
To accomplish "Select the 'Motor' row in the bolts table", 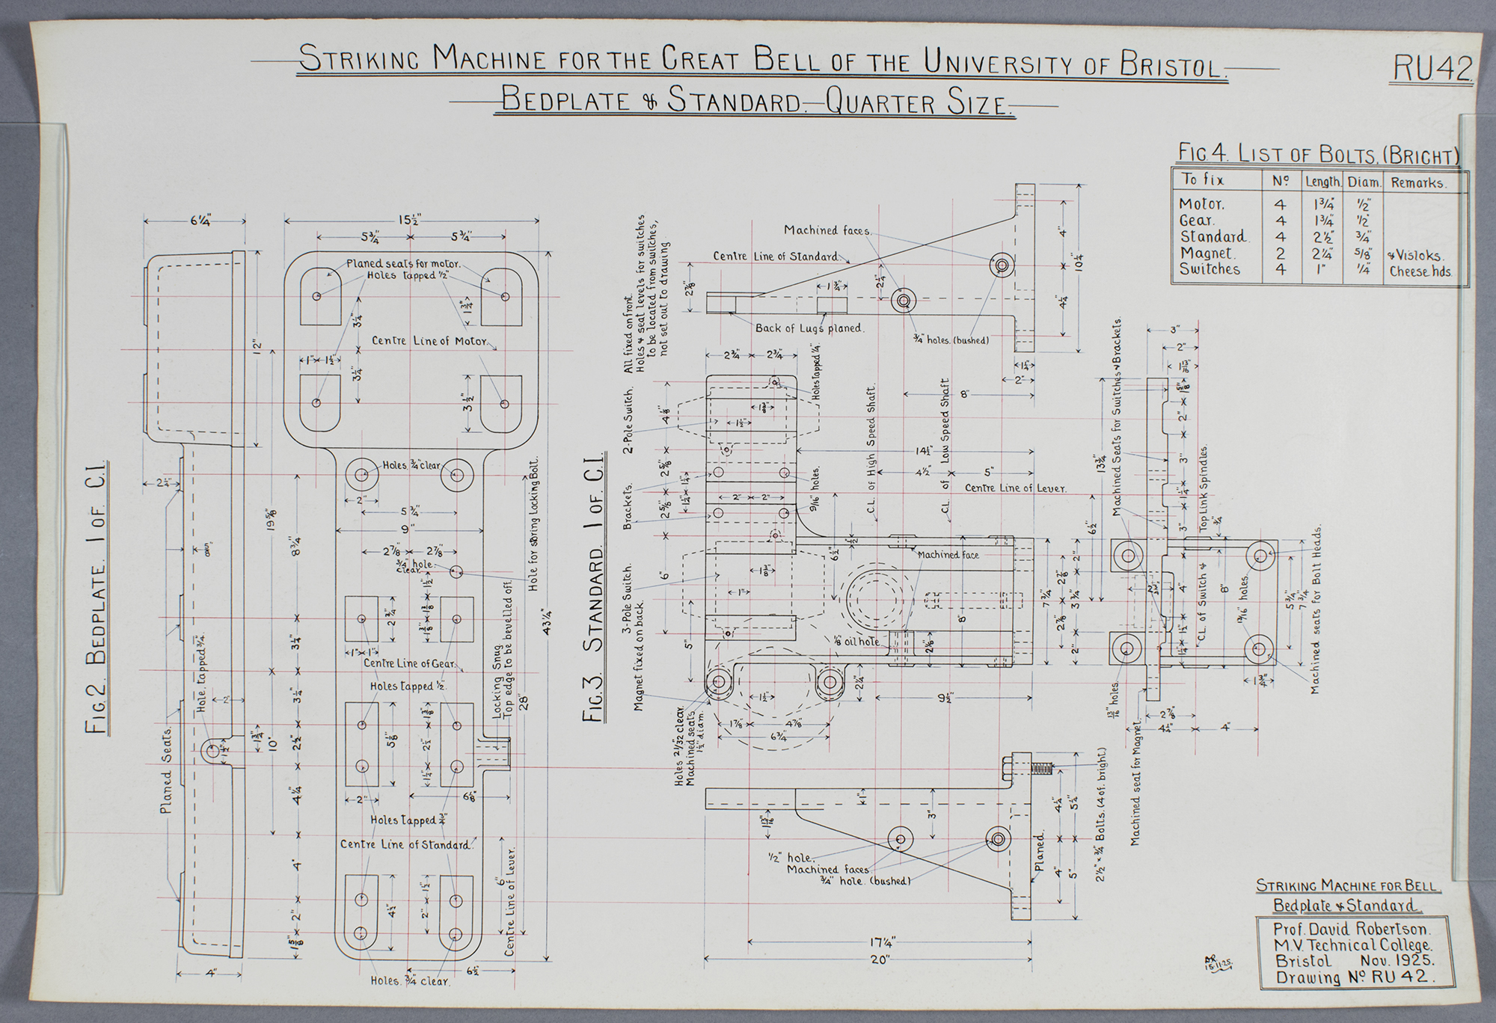I will coord(1201,204).
